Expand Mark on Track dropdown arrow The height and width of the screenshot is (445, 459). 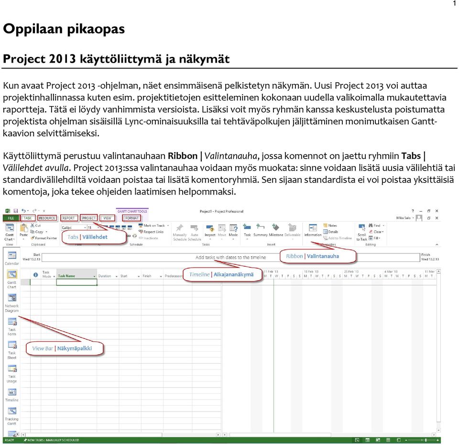coord(168,226)
